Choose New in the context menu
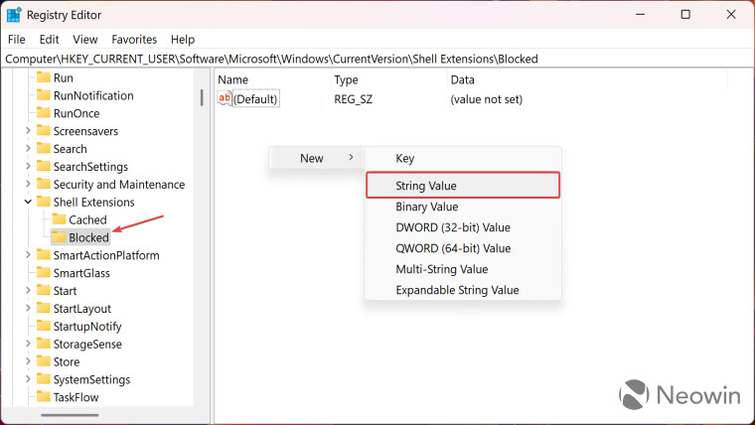755x425 pixels. [x=316, y=158]
